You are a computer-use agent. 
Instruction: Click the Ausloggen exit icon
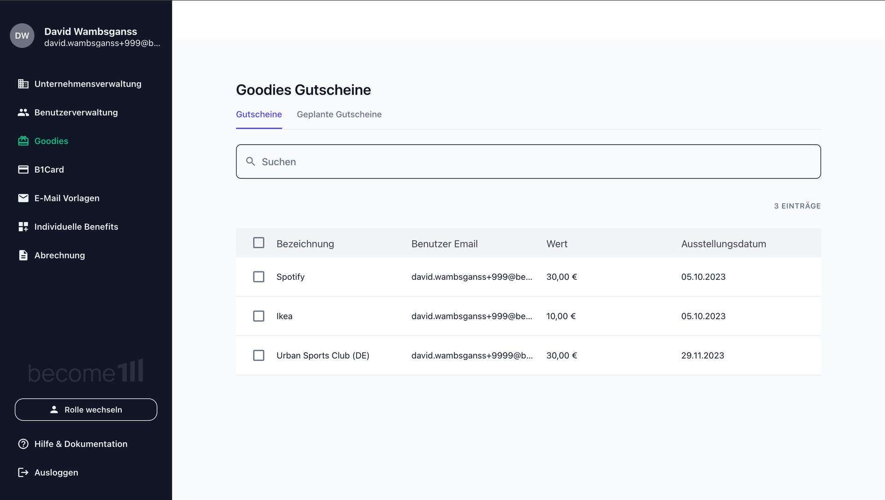click(x=23, y=472)
